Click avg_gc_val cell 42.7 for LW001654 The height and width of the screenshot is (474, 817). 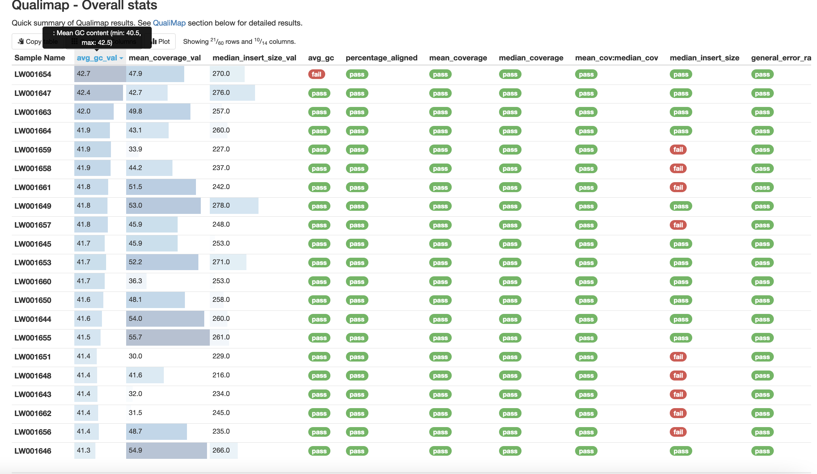pyautogui.click(x=100, y=74)
